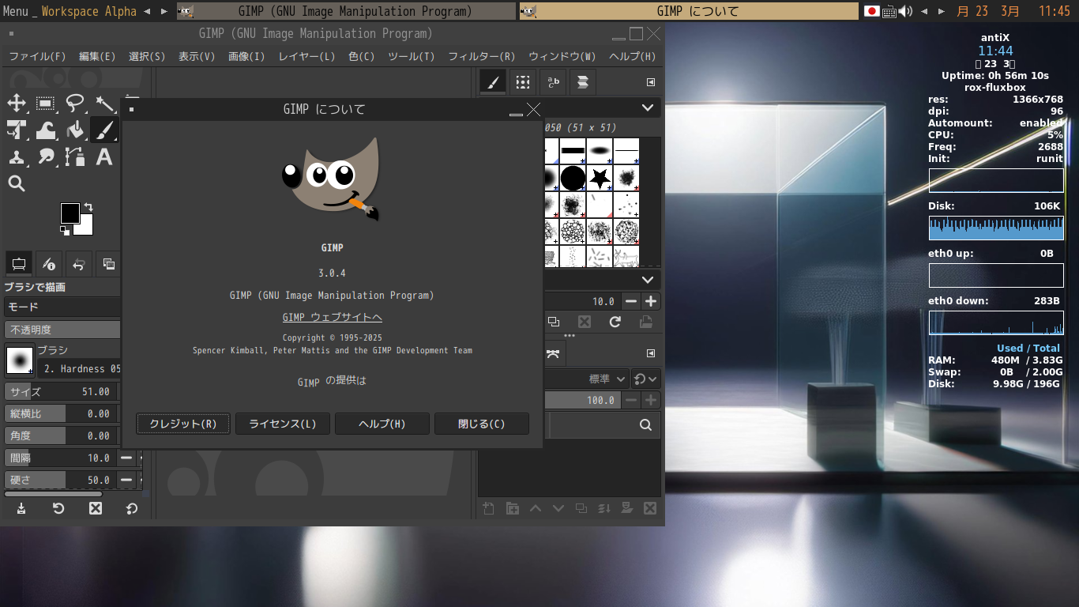The image size is (1079, 607).
Task: Choose the Text tool
Action: click(103, 157)
